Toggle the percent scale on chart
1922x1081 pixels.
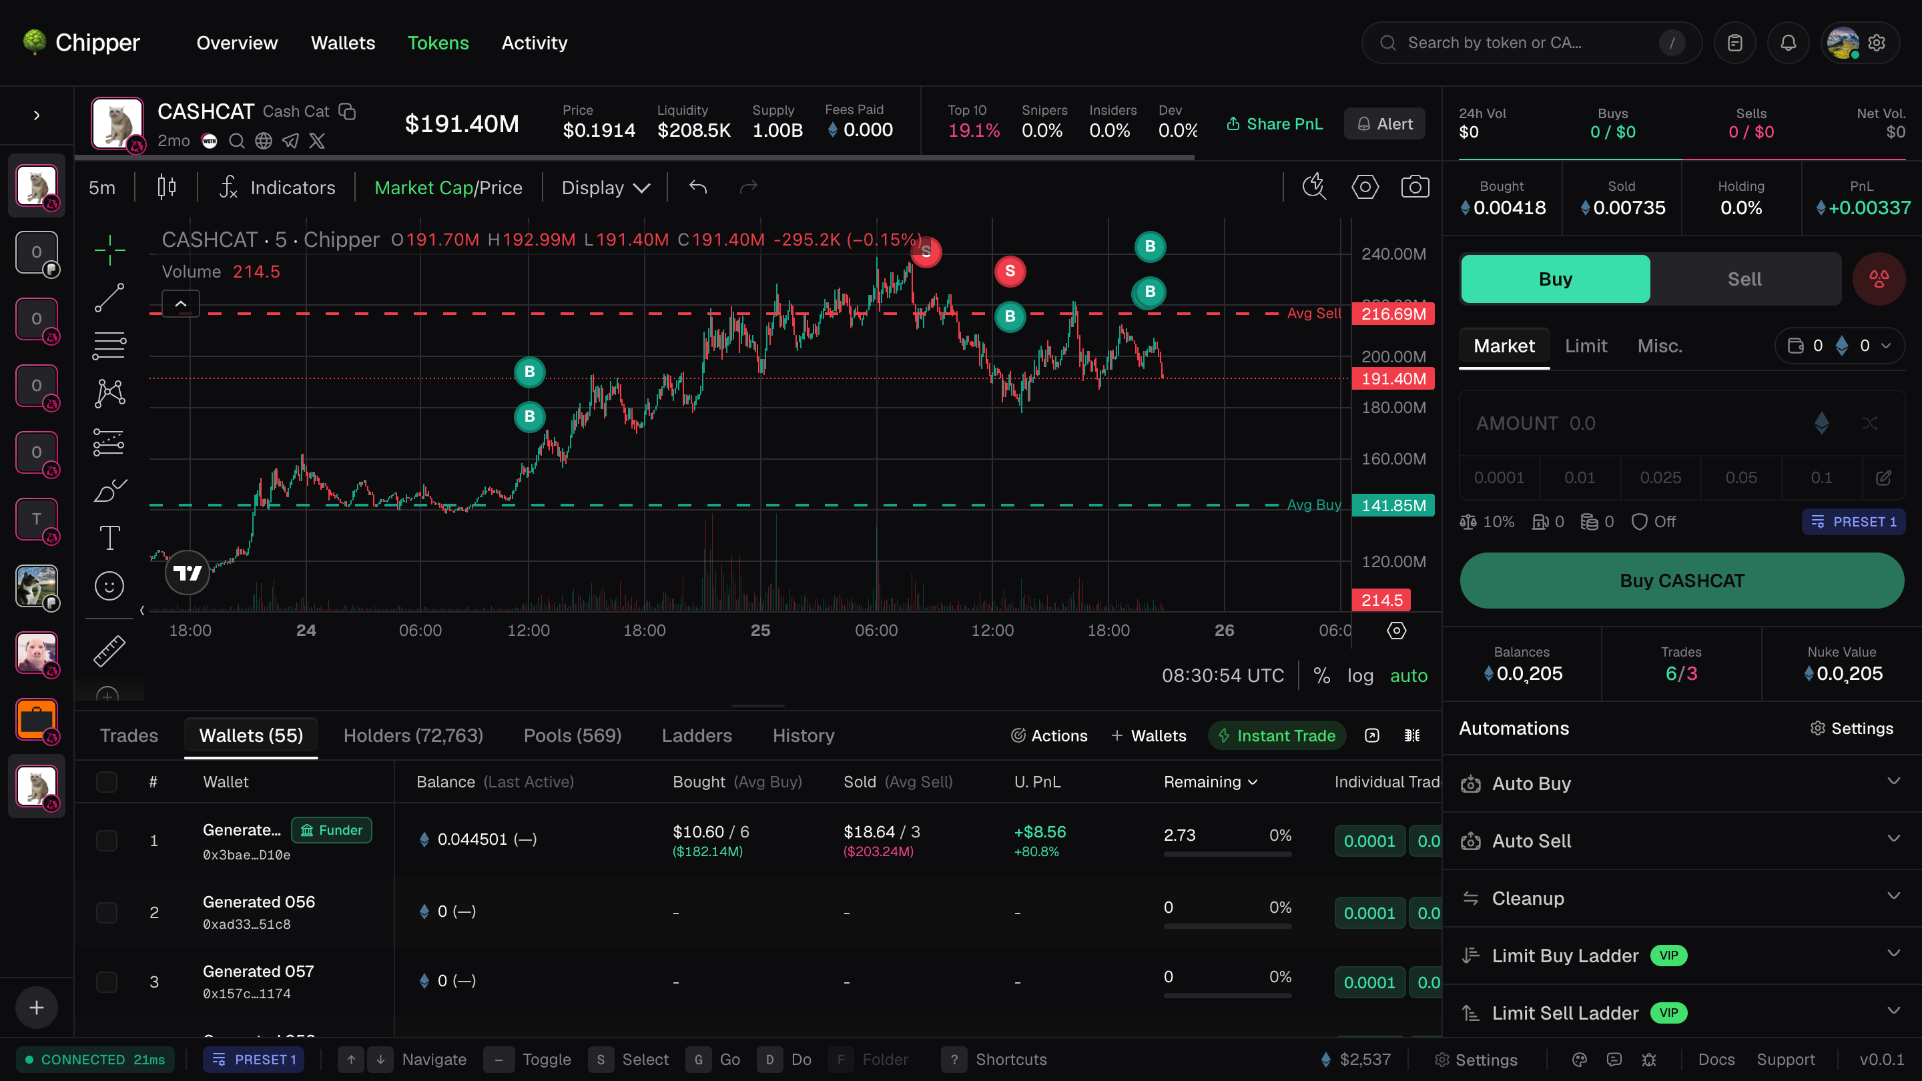(x=1321, y=676)
